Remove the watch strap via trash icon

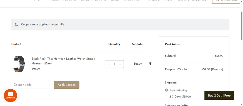150,64
